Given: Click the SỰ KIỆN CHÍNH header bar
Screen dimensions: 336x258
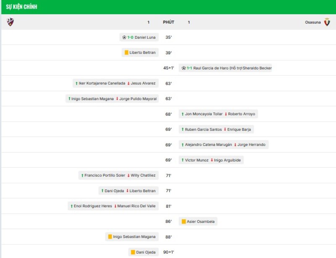Looking at the screenshot, I should 168,7.
